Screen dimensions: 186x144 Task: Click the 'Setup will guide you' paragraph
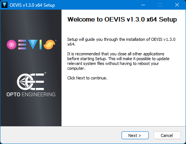coord(121,42)
